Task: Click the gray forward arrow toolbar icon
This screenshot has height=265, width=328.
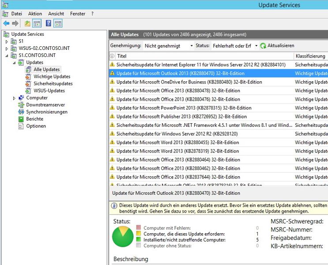Action: 15,23
